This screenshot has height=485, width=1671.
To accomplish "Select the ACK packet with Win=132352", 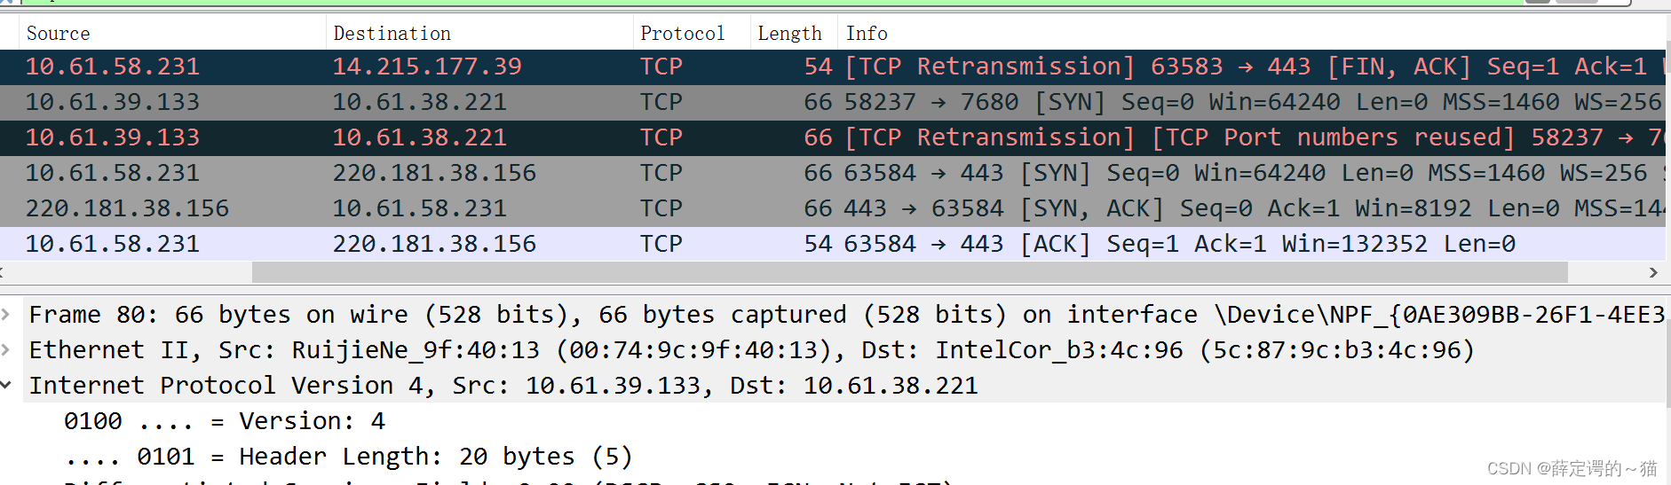I will pos(833,244).
